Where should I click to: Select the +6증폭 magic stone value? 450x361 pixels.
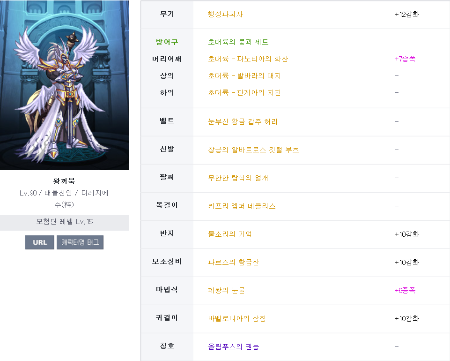point(405,291)
